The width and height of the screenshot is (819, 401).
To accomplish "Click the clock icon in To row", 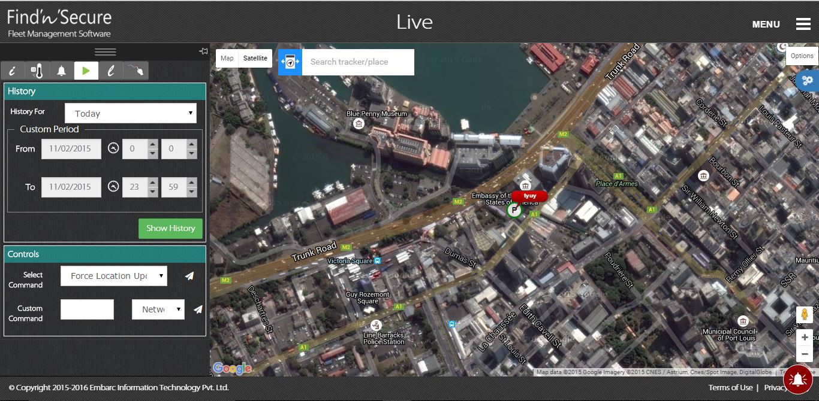I will click(113, 187).
